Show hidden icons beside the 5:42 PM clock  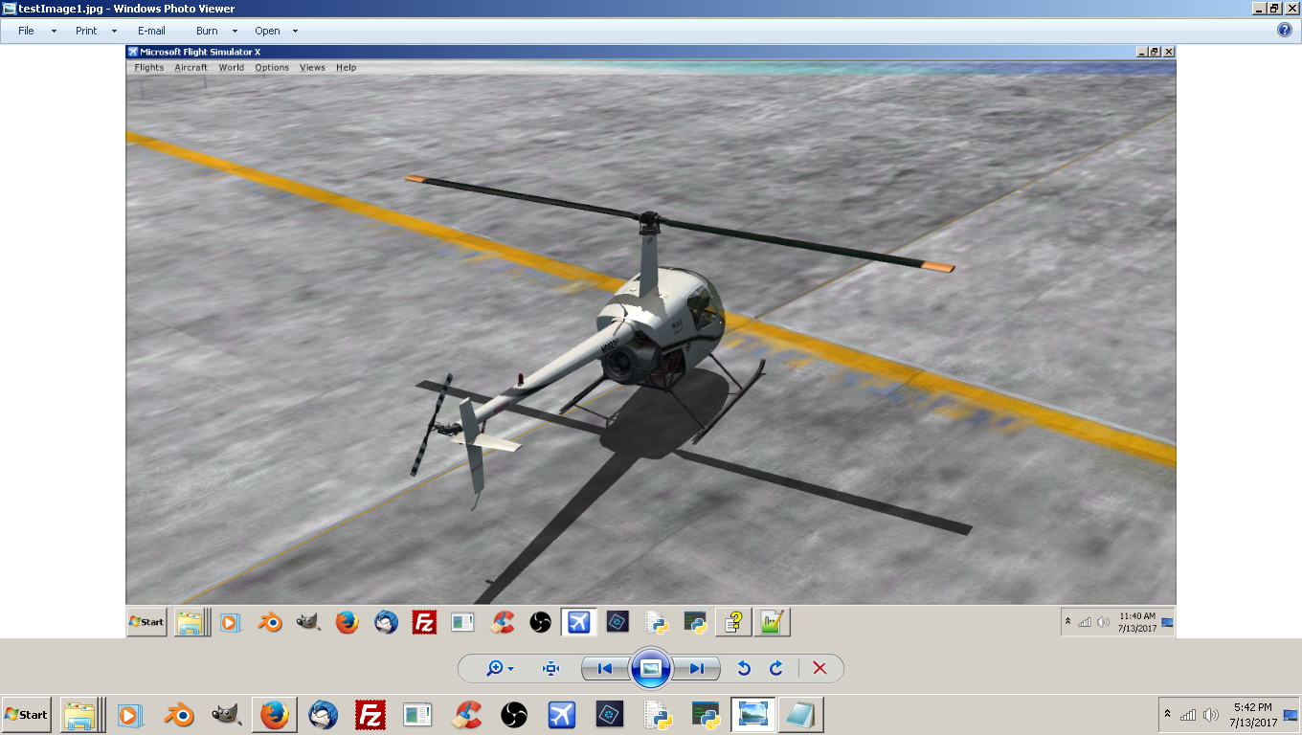1167,714
